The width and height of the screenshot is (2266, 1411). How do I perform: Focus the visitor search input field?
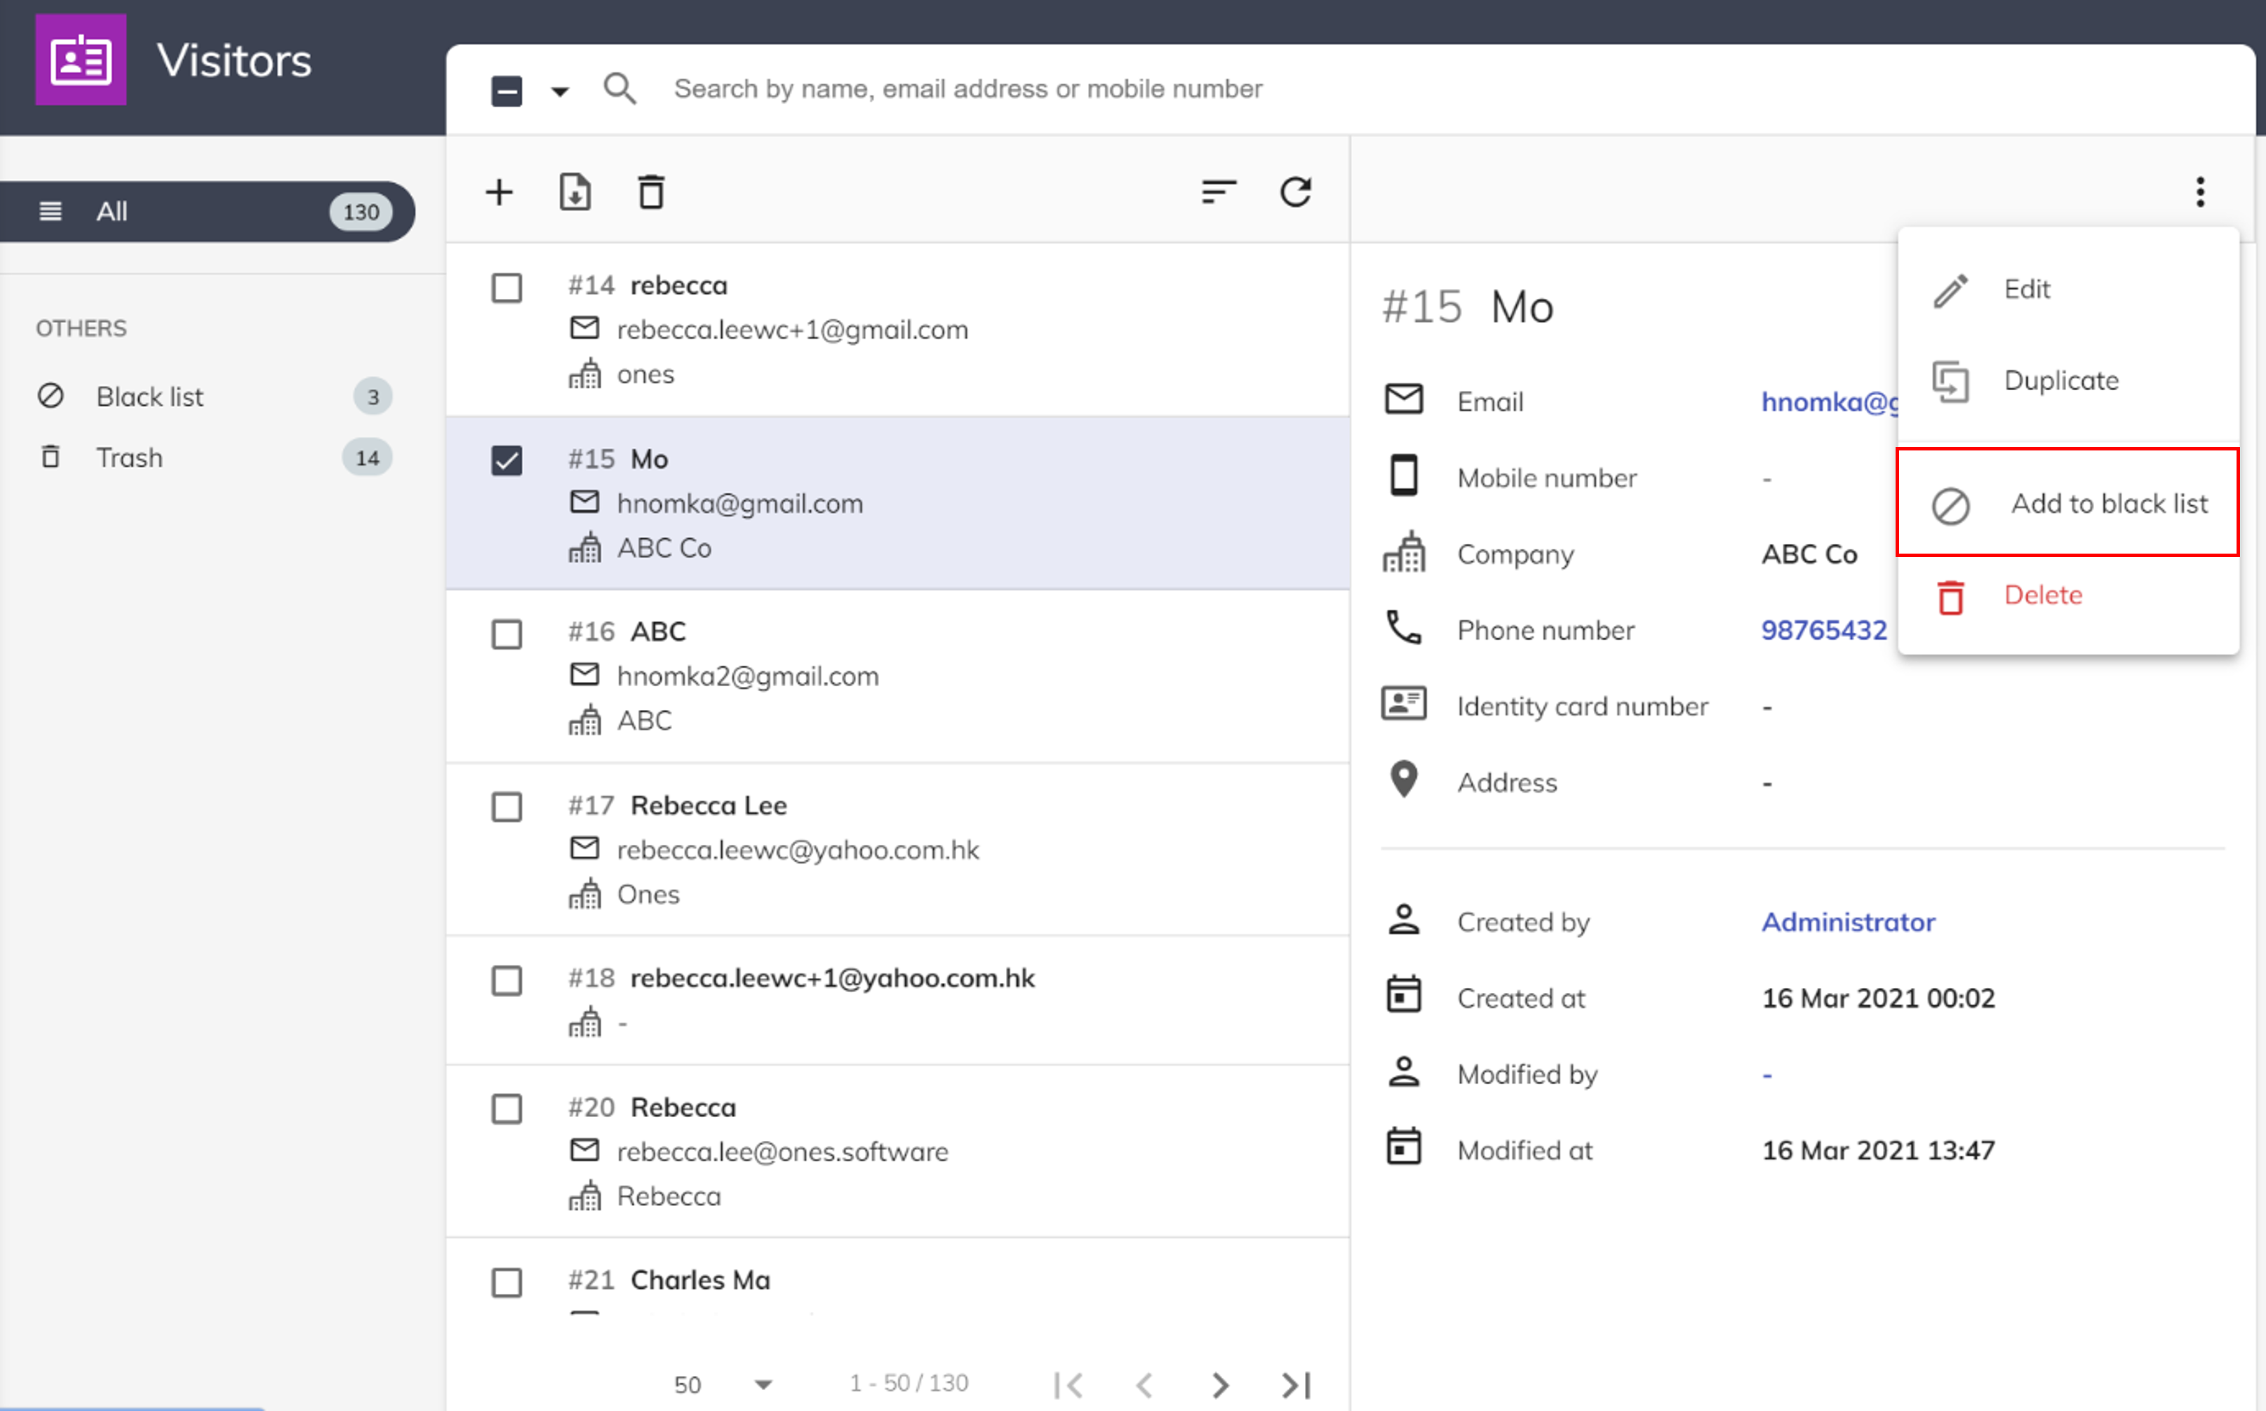pyautogui.click(x=967, y=90)
